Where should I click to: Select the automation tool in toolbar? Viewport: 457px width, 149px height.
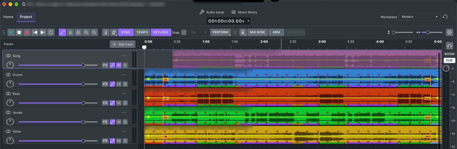[x=62, y=32]
